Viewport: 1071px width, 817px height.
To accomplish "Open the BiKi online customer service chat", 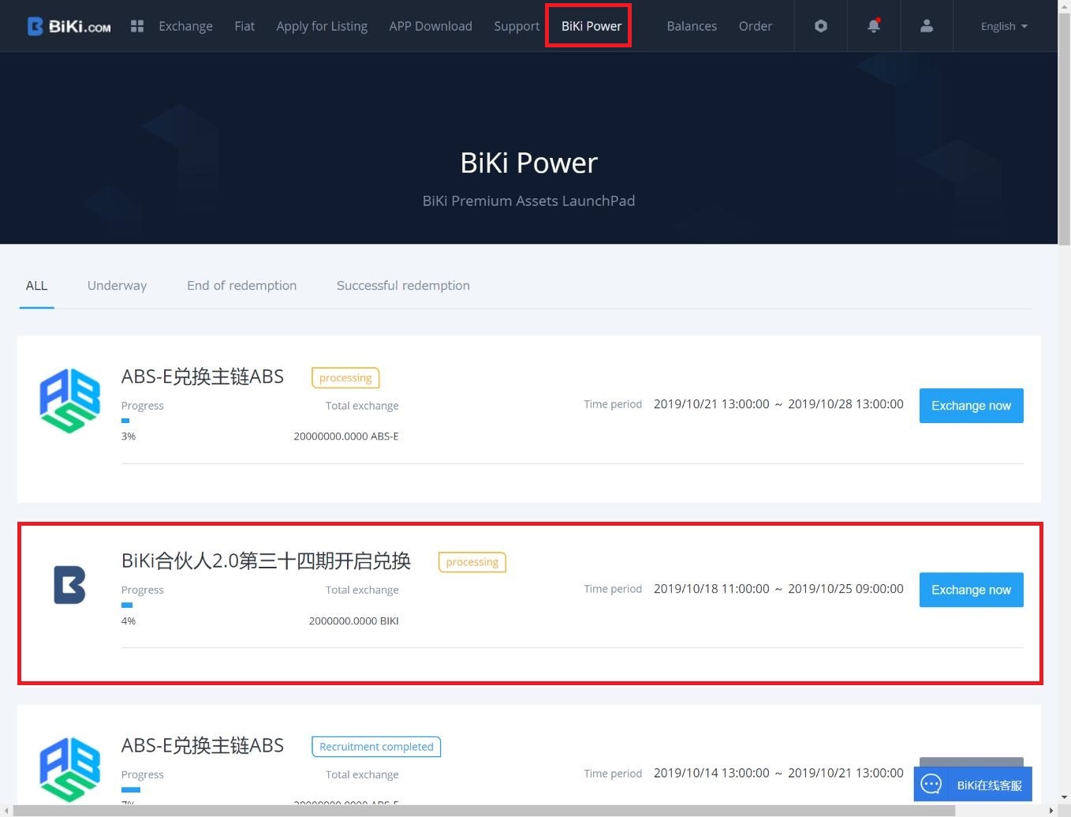I will click(x=973, y=784).
